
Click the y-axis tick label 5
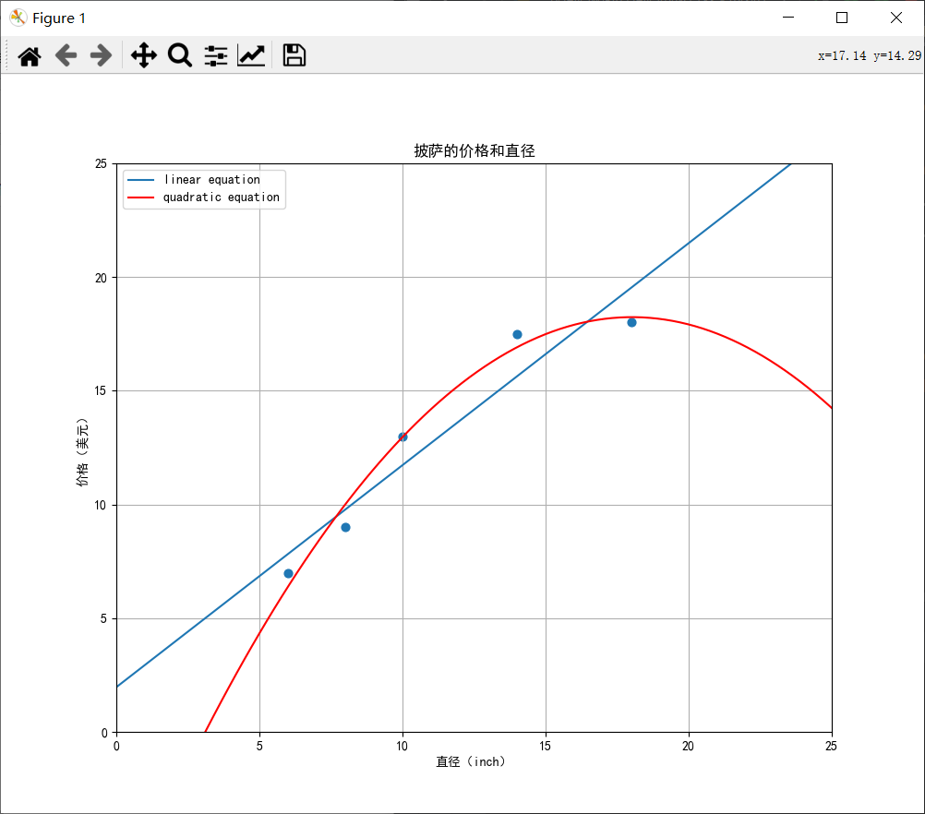coord(103,618)
